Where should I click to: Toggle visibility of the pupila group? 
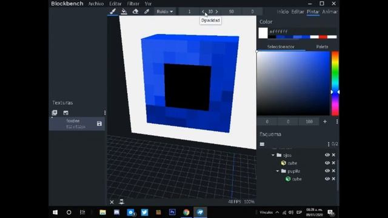click(327, 171)
